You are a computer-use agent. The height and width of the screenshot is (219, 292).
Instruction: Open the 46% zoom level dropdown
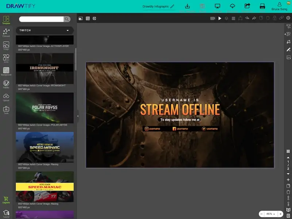[270, 214]
